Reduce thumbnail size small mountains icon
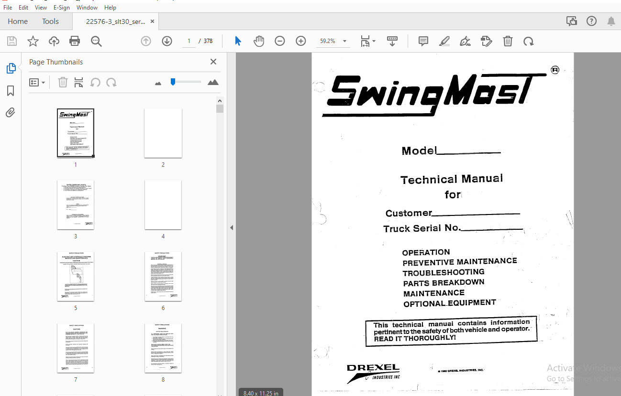The height and width of the screenshot is (396, 621). coord(158,83)
